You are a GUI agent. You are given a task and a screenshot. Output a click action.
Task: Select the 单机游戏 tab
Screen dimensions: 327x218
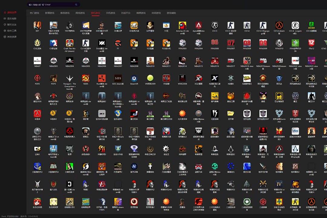click(95, 13)
